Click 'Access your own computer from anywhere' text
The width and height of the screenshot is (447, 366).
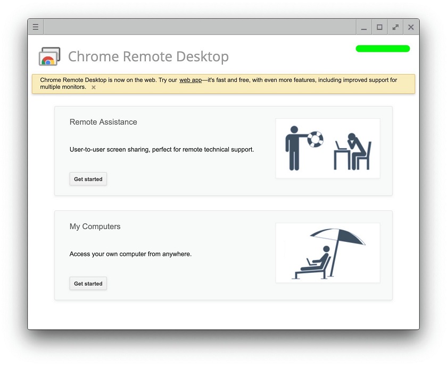point(130,254)
